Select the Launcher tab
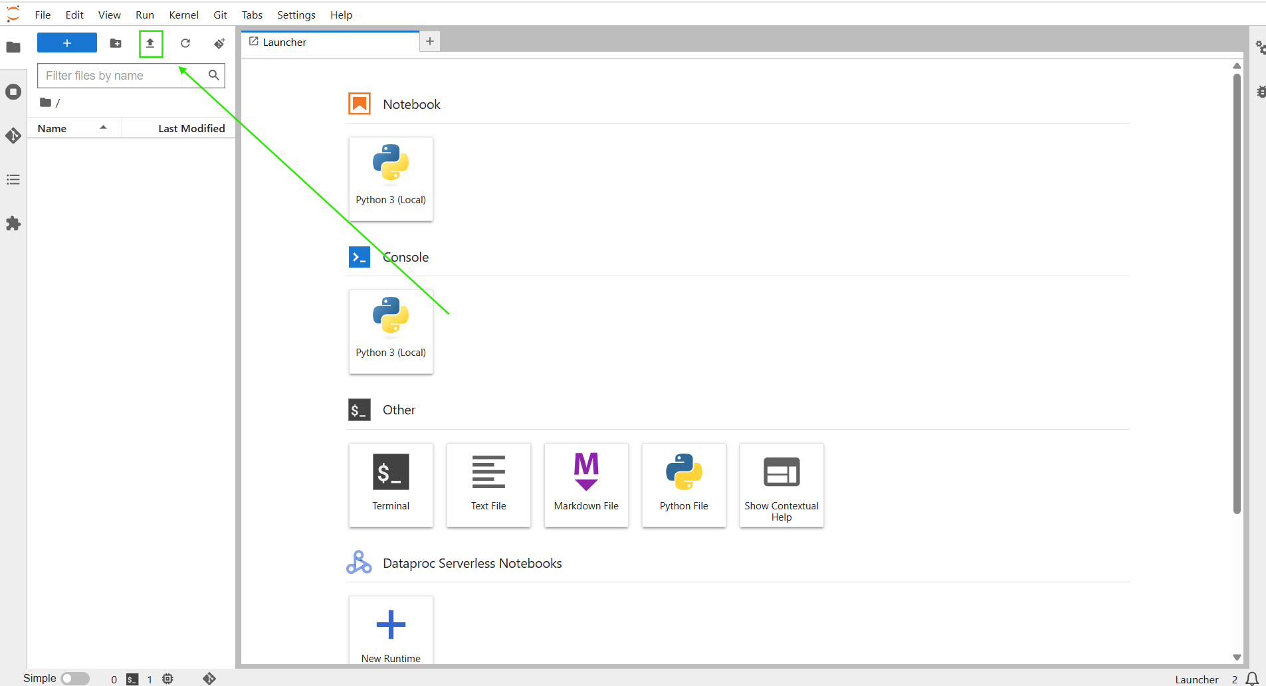This screenshot has height=686, width=1266. click(284, 42)
